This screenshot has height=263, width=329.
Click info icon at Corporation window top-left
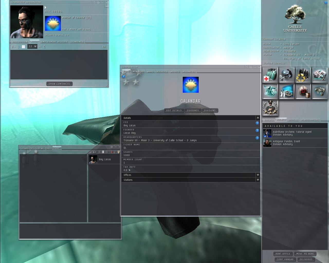[124, 77]
